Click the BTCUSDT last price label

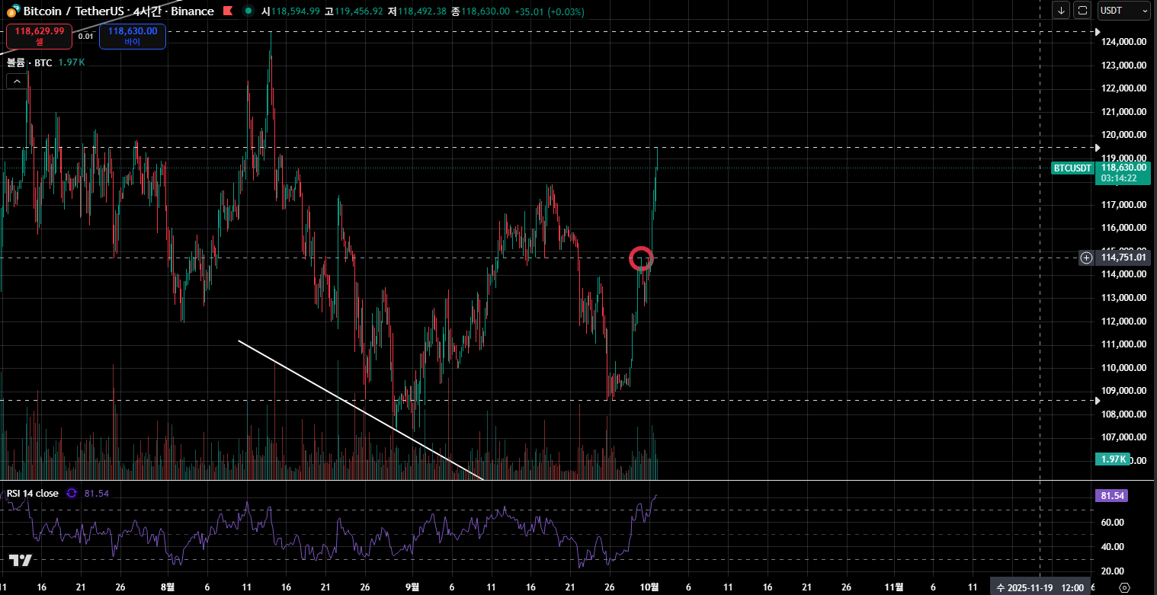tap(1072, 168)
